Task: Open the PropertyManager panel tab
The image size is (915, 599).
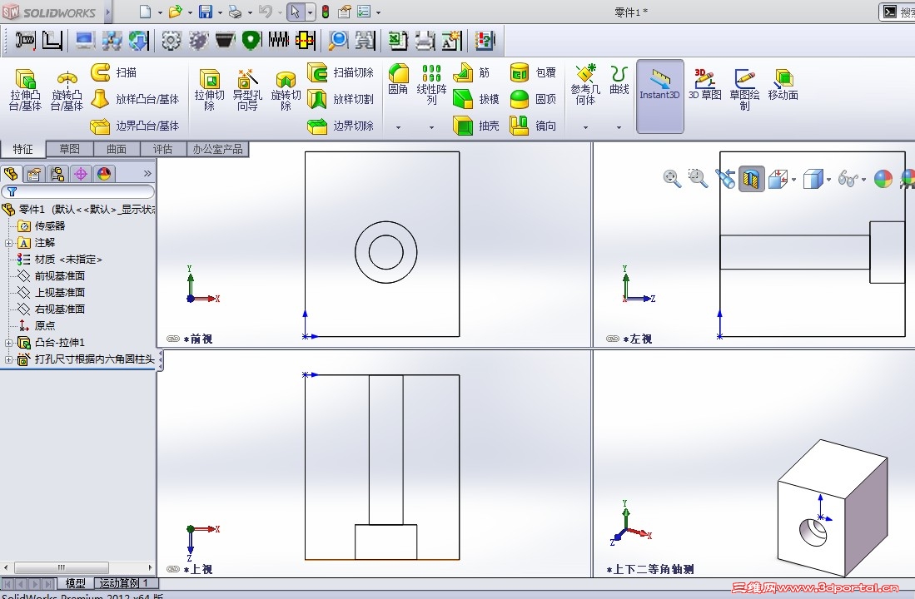Action: (x=34, y=174)
